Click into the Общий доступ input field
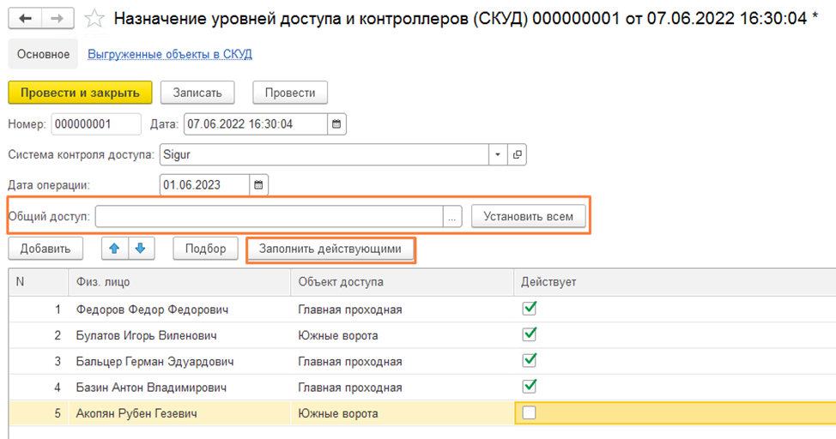The image size is (836, 439). (x=269, y=217)
